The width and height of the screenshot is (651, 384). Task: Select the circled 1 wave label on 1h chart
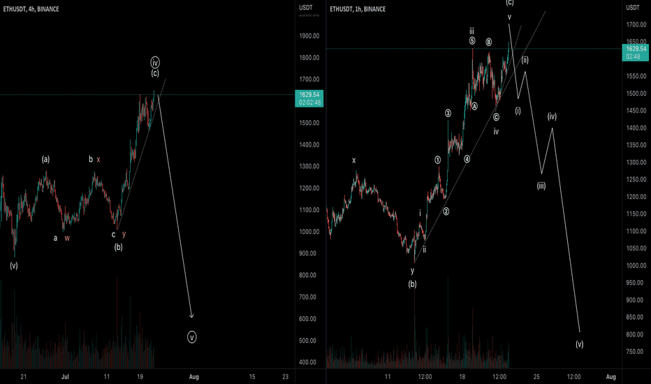(437, 160)
